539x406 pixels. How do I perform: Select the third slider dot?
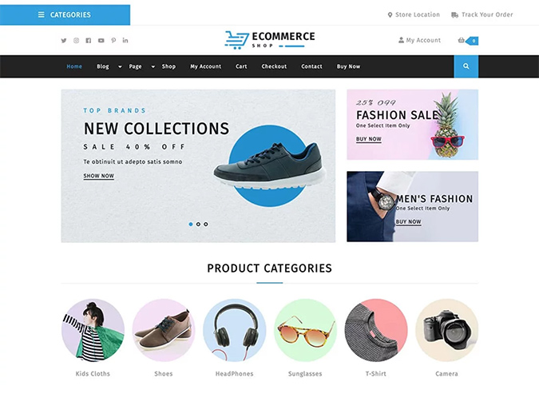pos(206,225)
